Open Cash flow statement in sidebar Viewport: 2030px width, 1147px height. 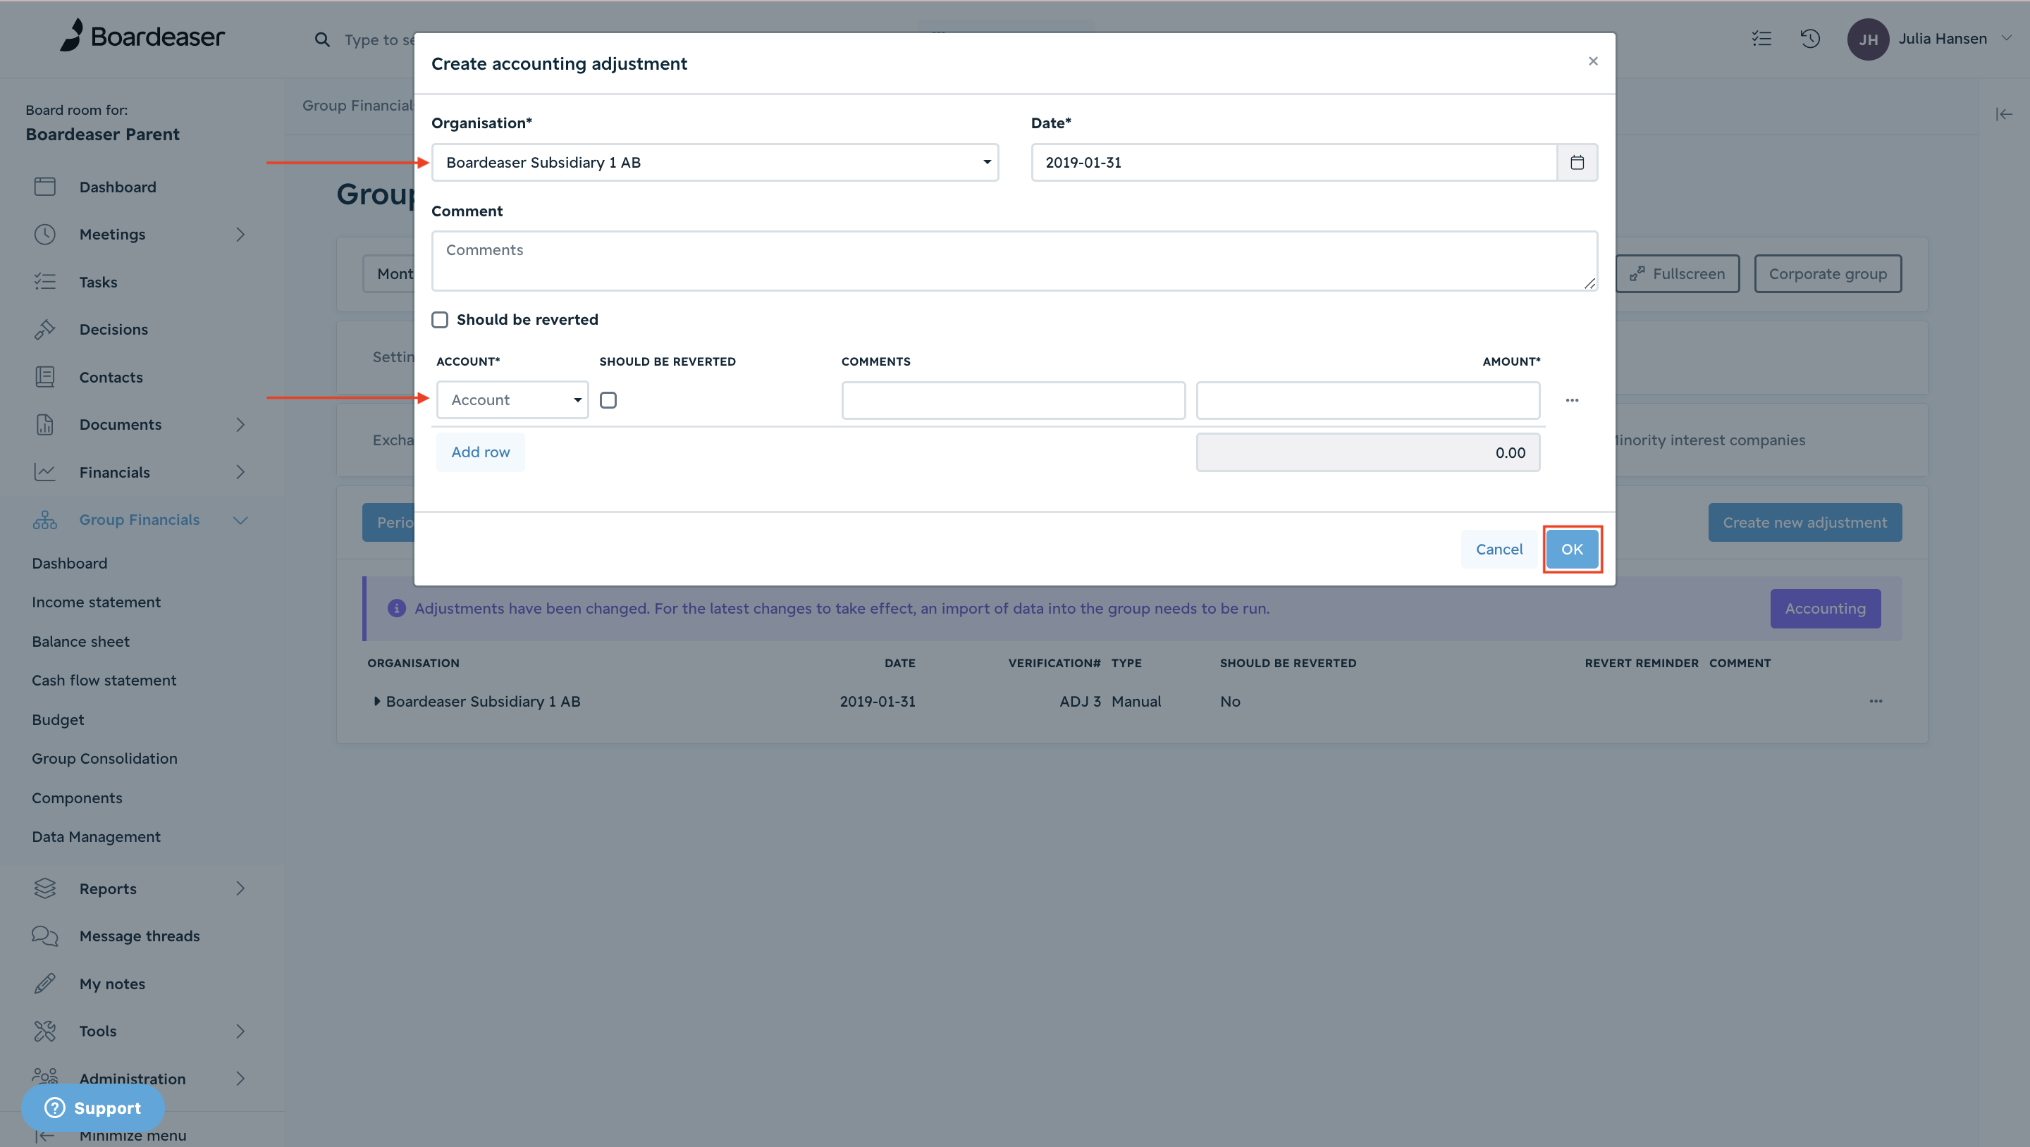click(104, 680)
